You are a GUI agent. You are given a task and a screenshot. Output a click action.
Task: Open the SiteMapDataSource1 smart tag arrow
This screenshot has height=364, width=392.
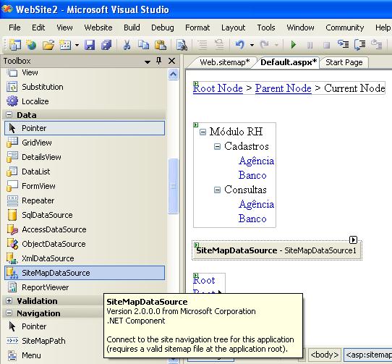tap(353, 240)
